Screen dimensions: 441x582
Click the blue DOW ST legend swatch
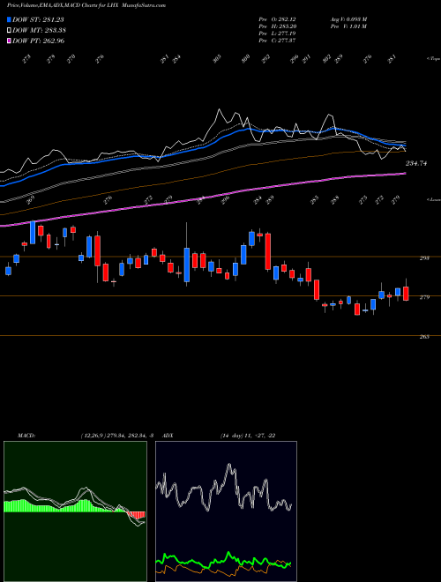click(10, 19)
